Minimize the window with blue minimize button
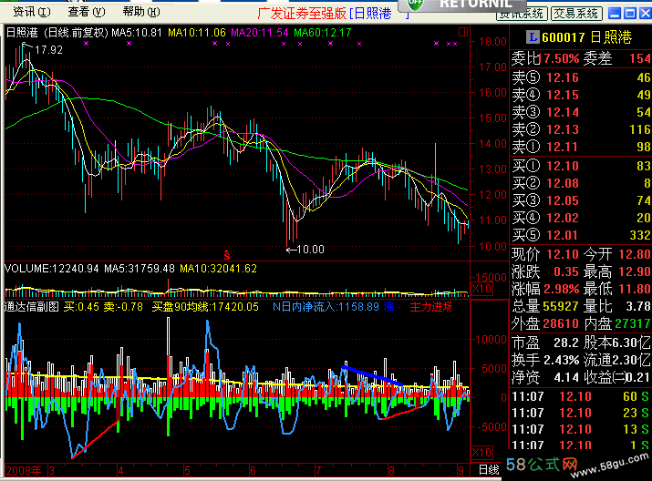The image size is (652, 481). point(615,14)
